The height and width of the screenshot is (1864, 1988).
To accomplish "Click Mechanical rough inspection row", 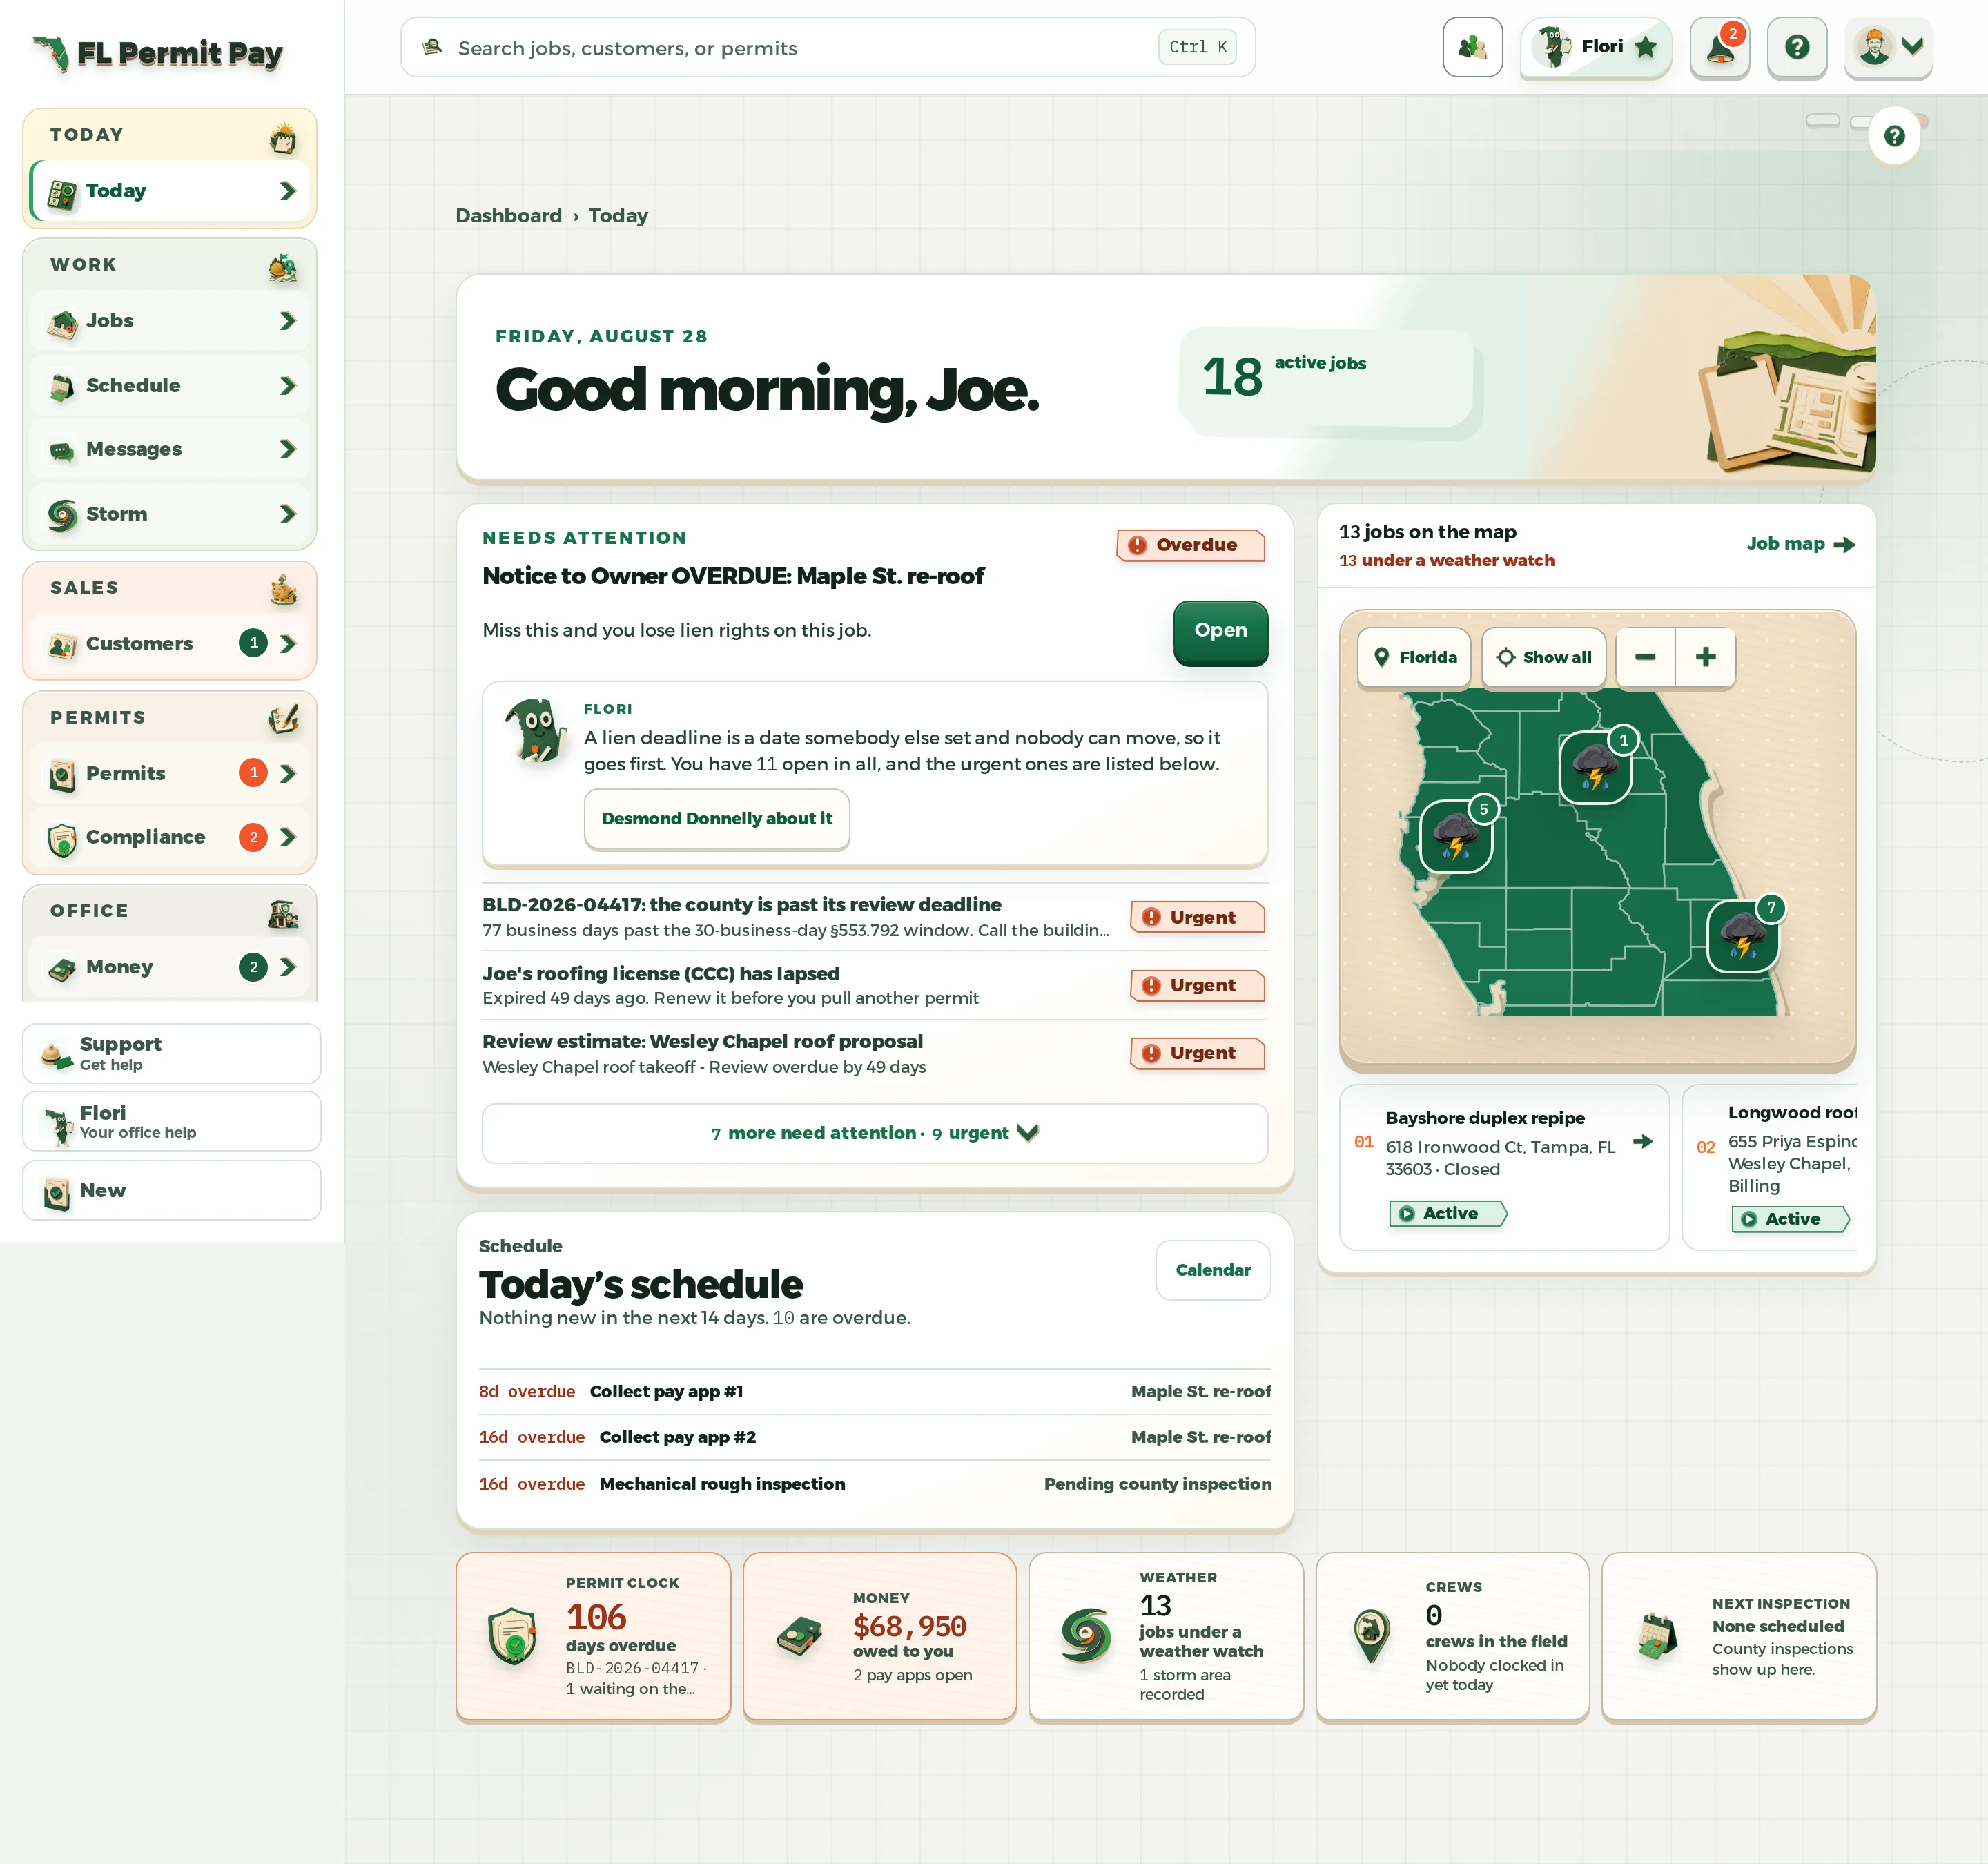I will [x=875, y=1484].
